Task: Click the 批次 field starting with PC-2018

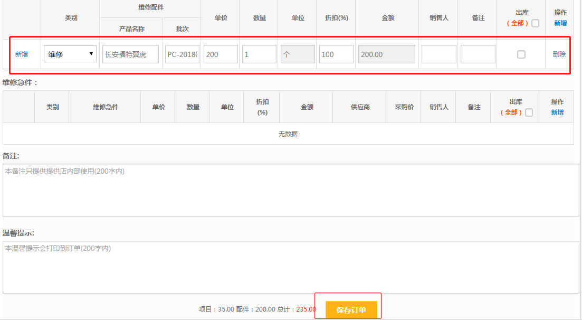Action: click(x=182, y=54)
